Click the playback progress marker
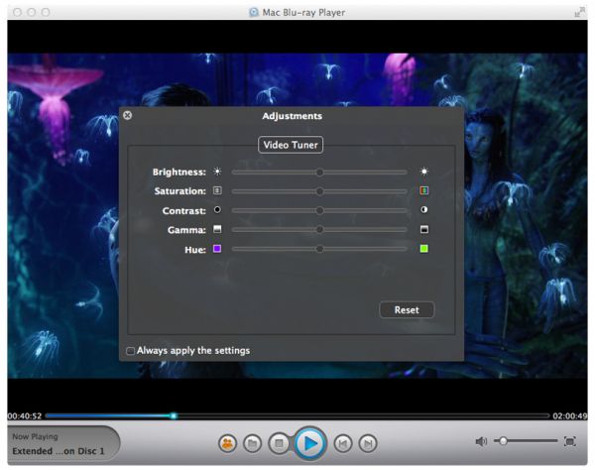The width and height of the screenshot is (595, 470). pos(174,415)
